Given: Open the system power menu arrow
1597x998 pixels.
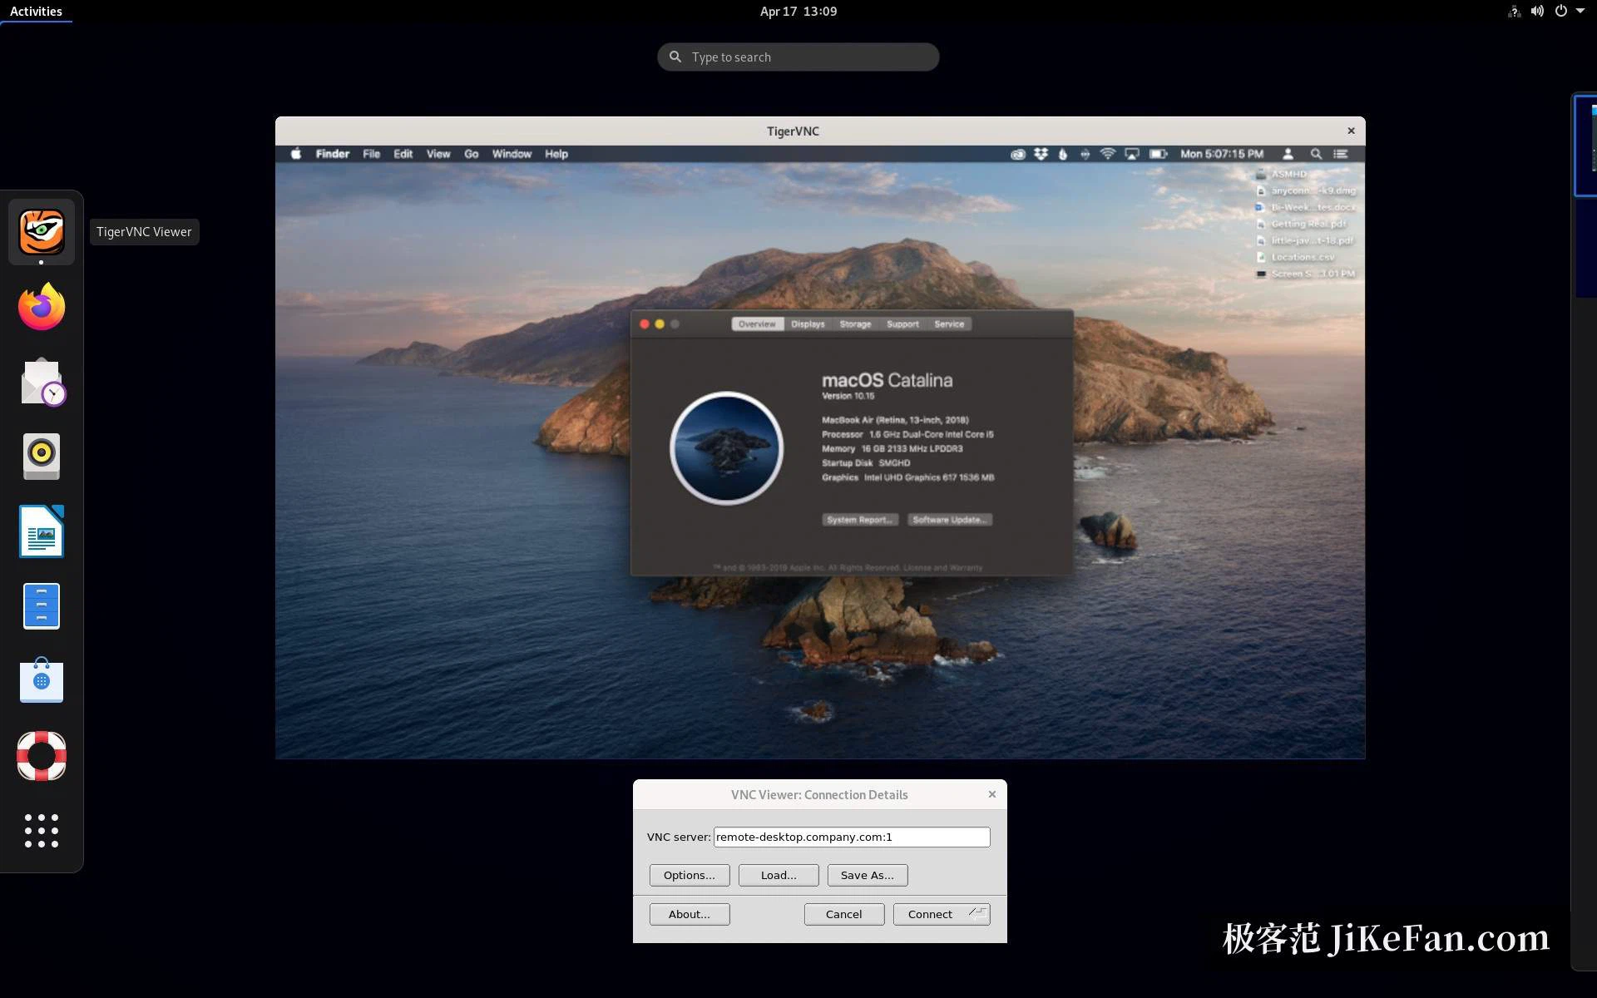Looking at the screenshot, I should point(1580,11).
